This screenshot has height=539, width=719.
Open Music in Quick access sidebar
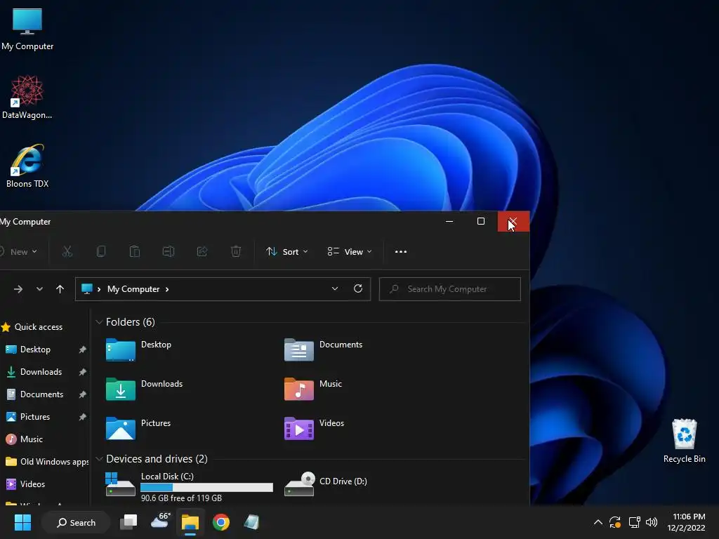[24, 439]
